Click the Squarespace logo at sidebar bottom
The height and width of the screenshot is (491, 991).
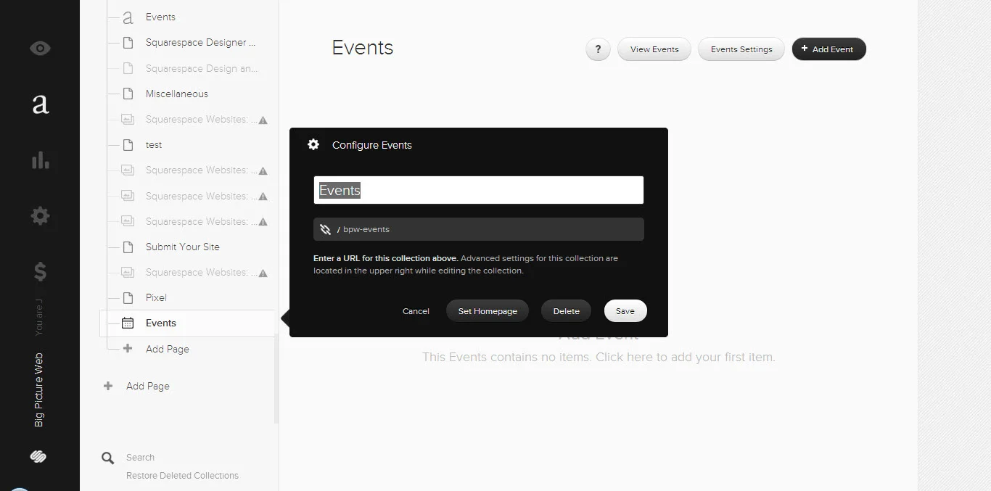click(38, 456)
